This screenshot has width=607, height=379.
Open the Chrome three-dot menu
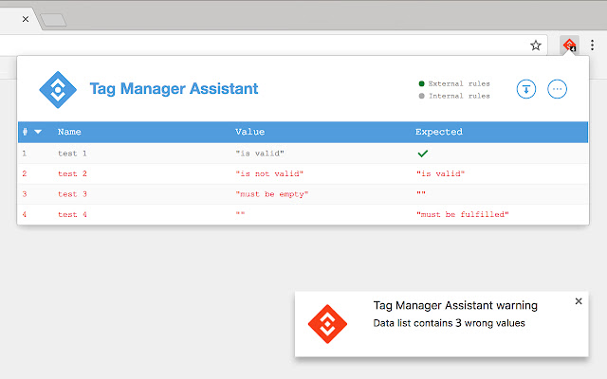[592, 45]
